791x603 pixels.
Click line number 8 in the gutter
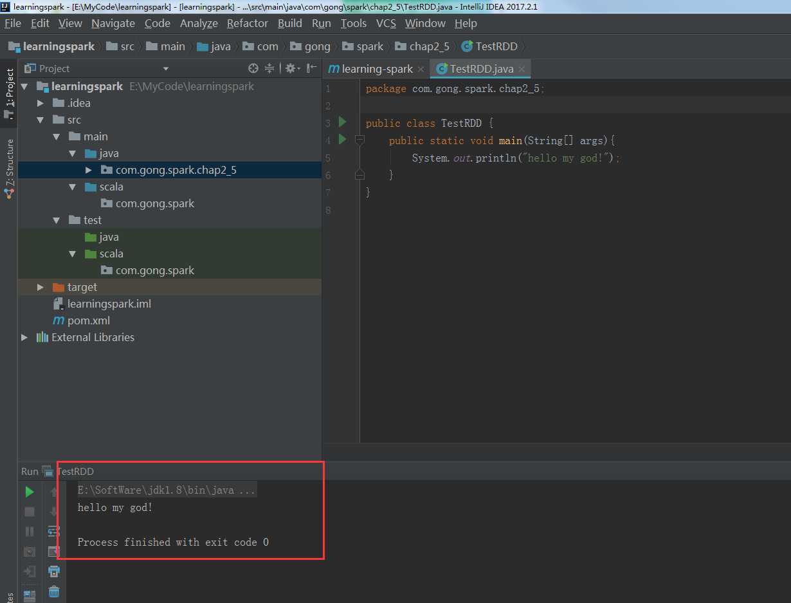pos(328,210)
